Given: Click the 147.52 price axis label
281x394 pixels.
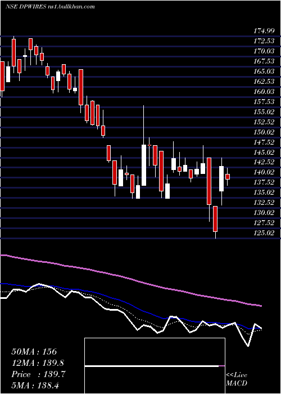Looking at the screenshot, I should tap(264, 142).
